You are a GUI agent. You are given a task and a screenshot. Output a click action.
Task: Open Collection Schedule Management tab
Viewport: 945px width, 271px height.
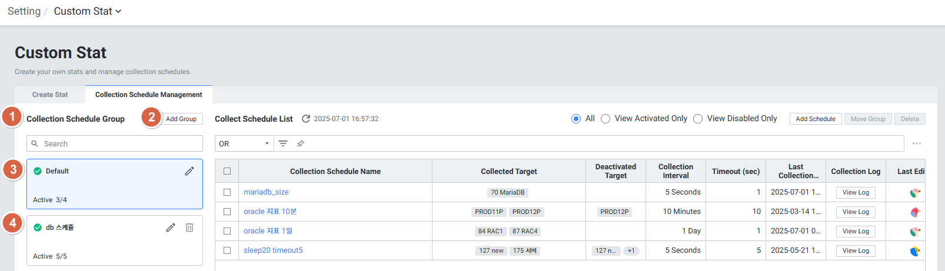click(148, 95)
